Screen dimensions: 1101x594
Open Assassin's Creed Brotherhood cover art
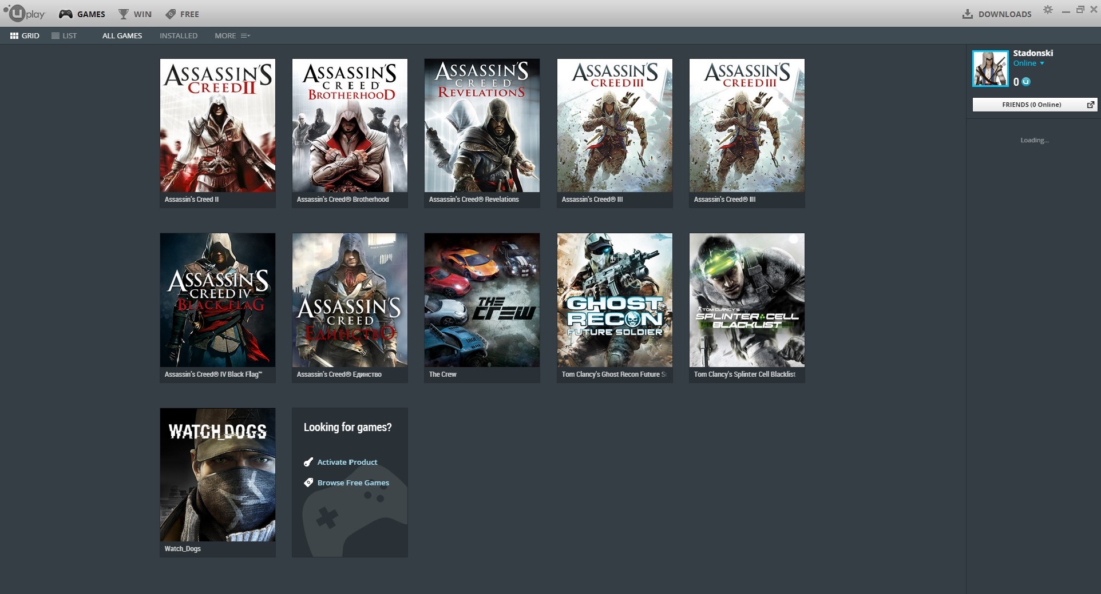350,125
